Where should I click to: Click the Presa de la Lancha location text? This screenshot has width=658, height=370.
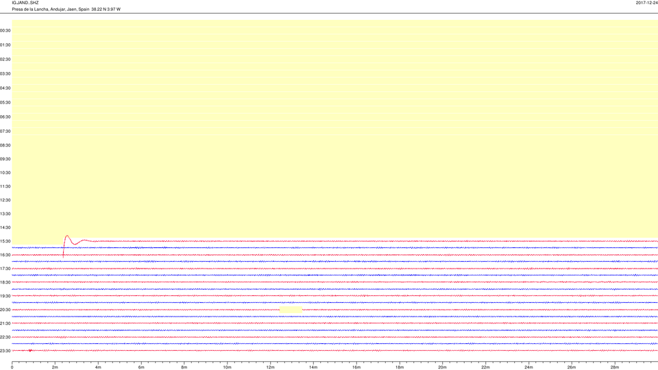[x=66, y=9]
